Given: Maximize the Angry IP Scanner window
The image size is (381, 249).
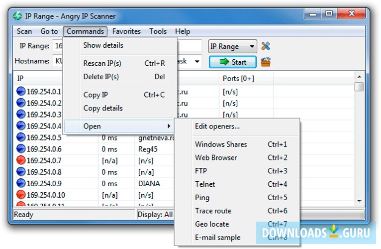Looking at the screenshot, I should [x=329, y=13].
